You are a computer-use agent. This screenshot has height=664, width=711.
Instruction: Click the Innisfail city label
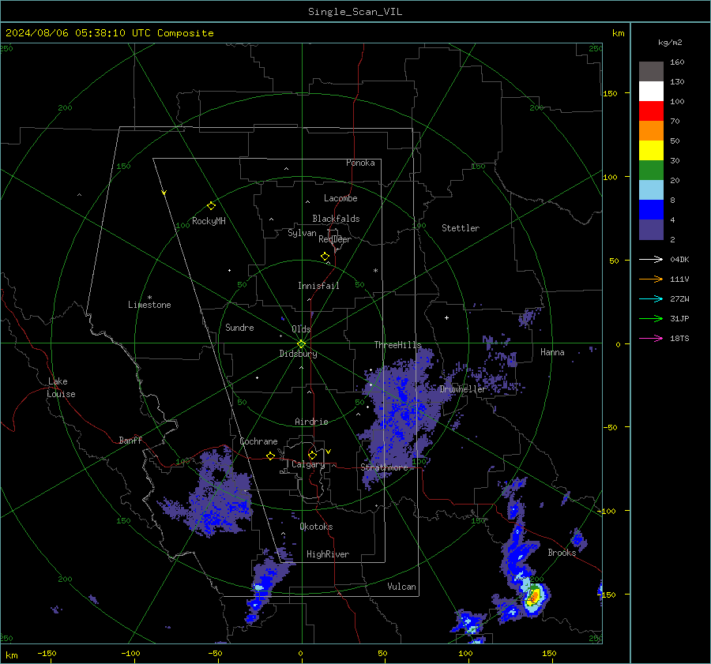tap(318, 286)
